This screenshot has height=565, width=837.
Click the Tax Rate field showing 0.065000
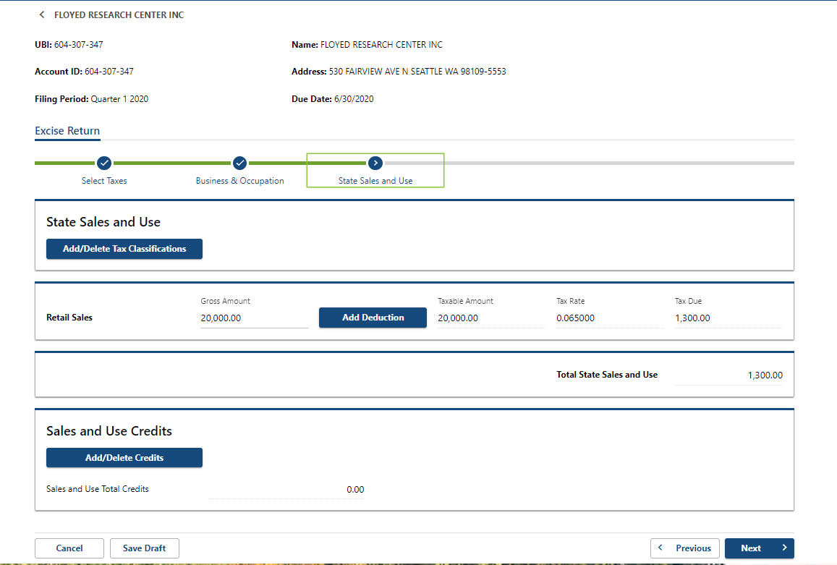(608, 318)
